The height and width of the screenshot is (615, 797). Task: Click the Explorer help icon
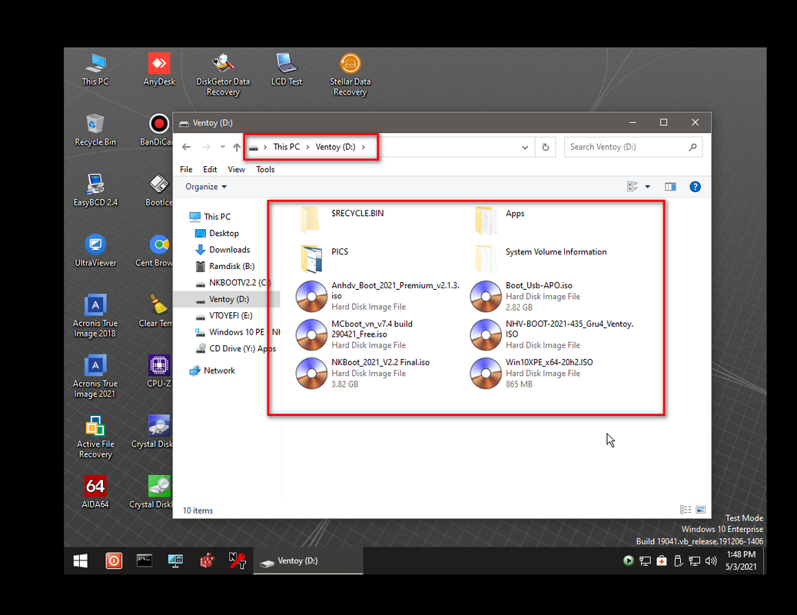tap(695, 187)
